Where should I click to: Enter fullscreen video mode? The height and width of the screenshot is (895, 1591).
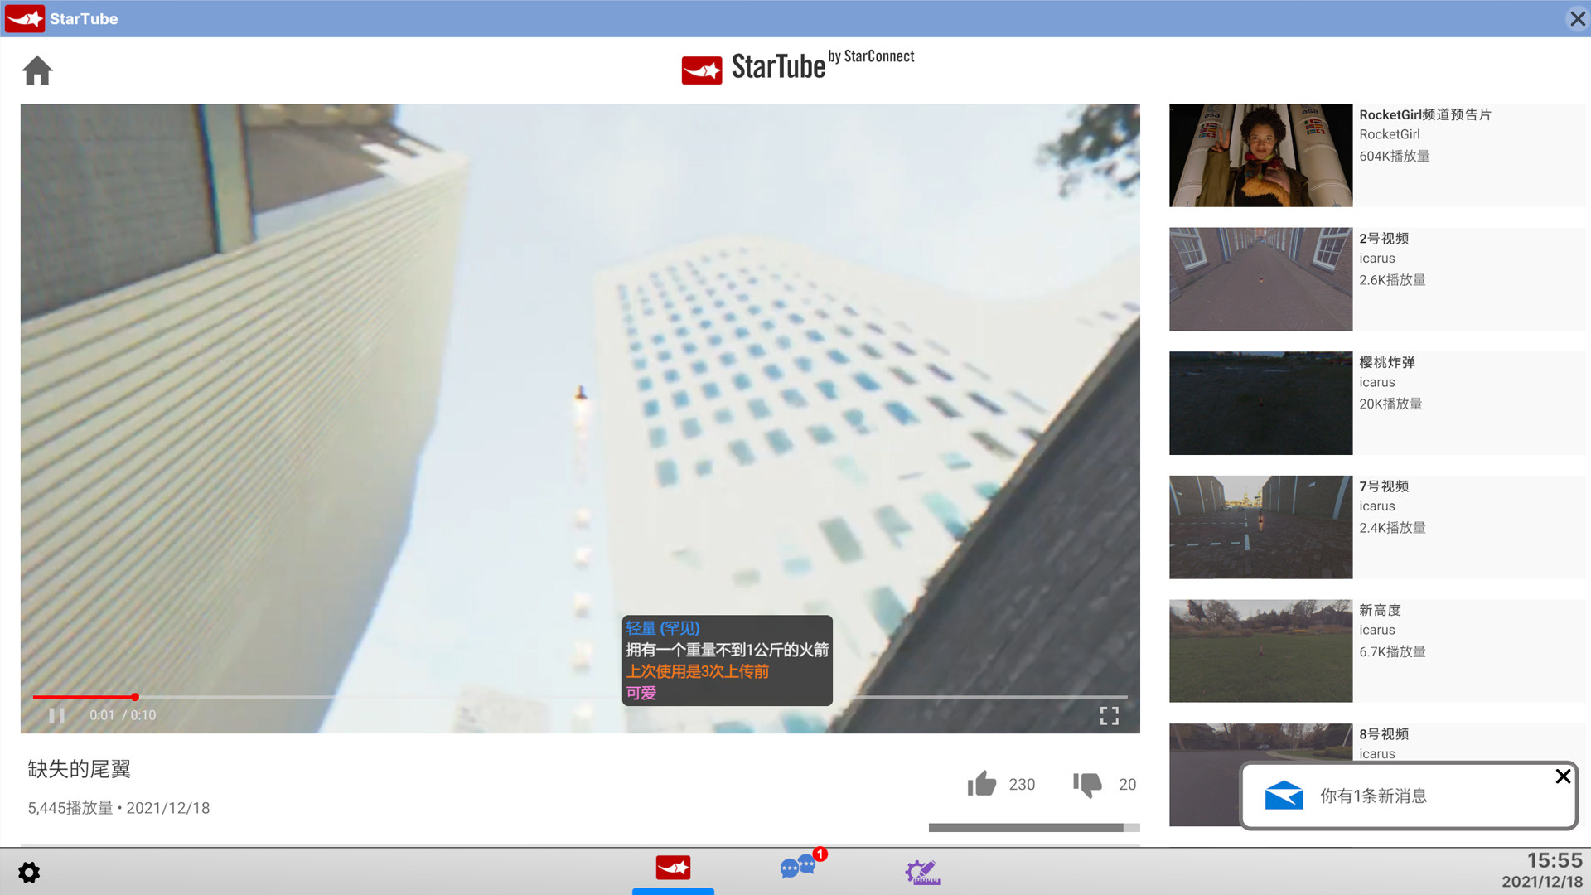click(x=1109, y=715)
